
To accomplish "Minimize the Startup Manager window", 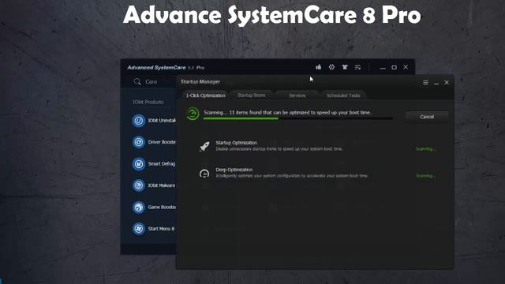I will tap(436, 83).
